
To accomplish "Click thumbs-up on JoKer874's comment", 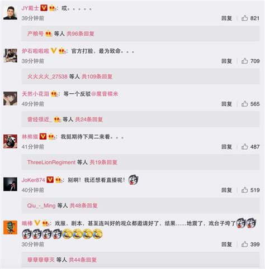I will tap(244, 190).
